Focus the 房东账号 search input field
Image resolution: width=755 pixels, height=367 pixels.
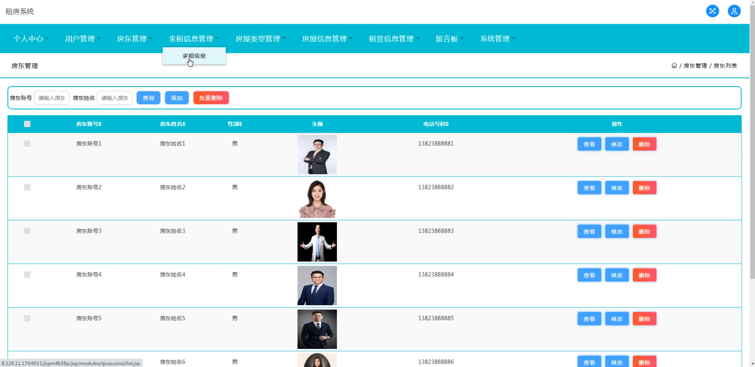52,98
